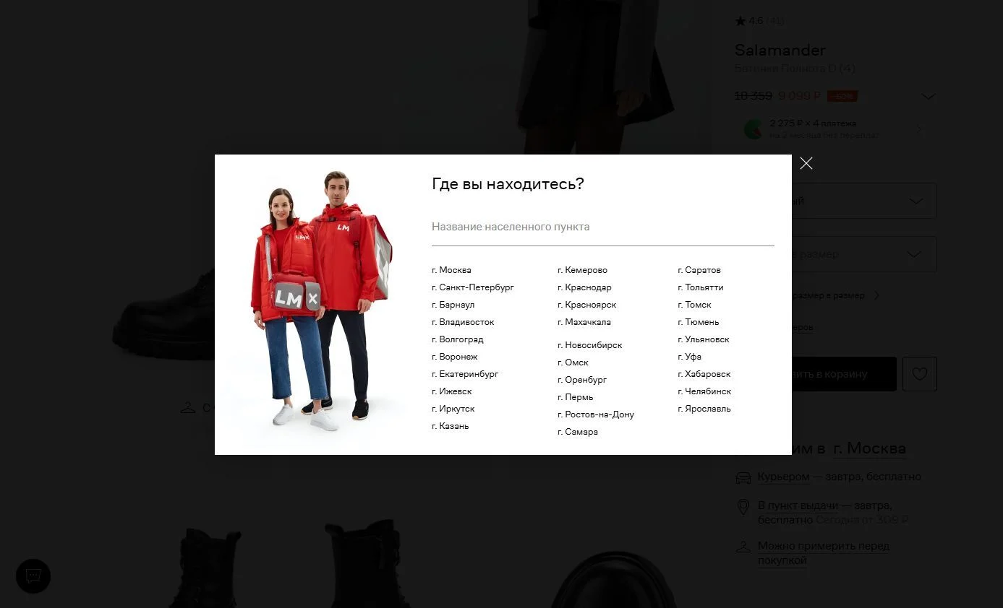Image resolution: width=1003 pixels, height=608 pixels.
Task: Open Можно примерить перед покупкой link
Action: 824,553
